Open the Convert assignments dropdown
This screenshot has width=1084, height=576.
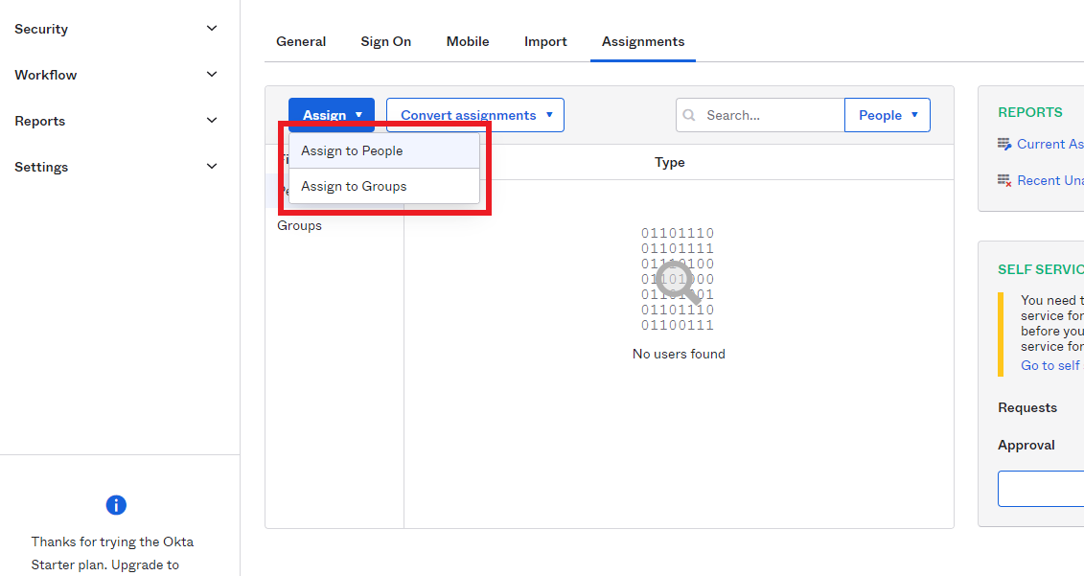tap(474, 114)
